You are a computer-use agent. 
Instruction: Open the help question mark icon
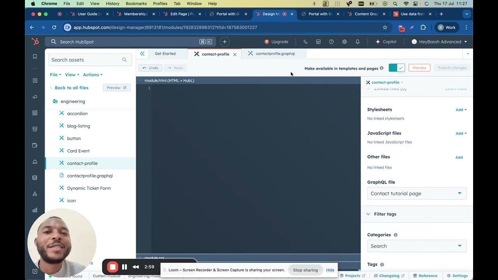(331, 42)
